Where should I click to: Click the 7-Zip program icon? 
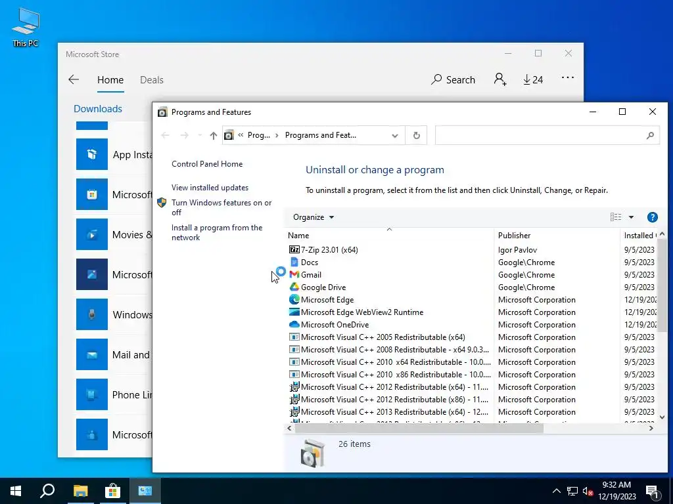tap(294, 250)
